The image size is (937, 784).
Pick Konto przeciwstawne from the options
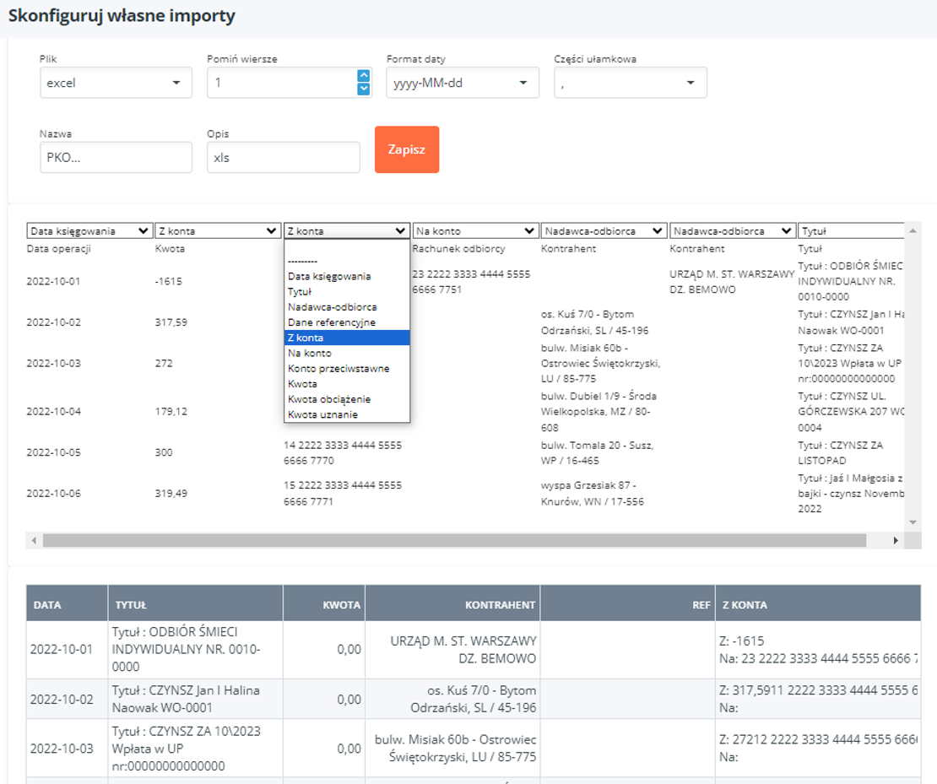(x=339, y=369)
